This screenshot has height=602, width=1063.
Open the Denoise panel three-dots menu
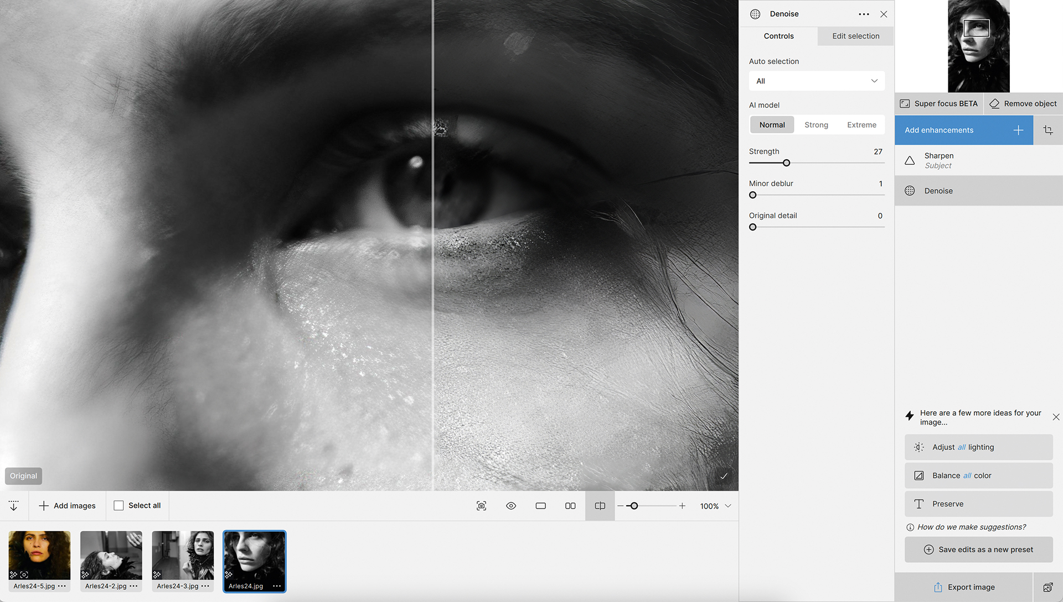click(864, 14)
